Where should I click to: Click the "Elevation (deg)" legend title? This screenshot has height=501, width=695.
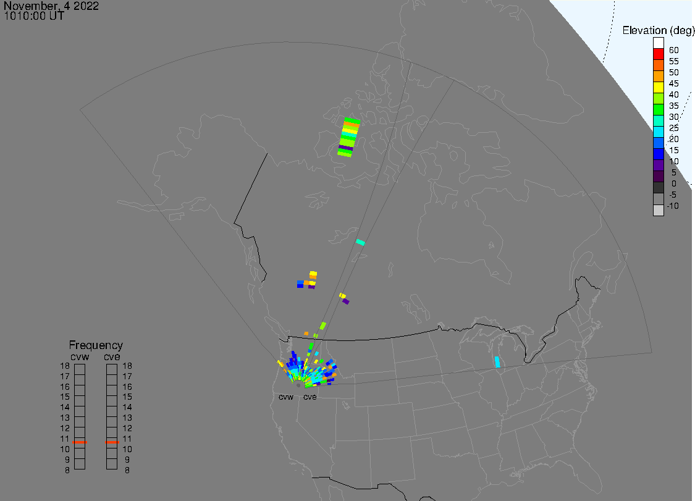tap(658, 31)
